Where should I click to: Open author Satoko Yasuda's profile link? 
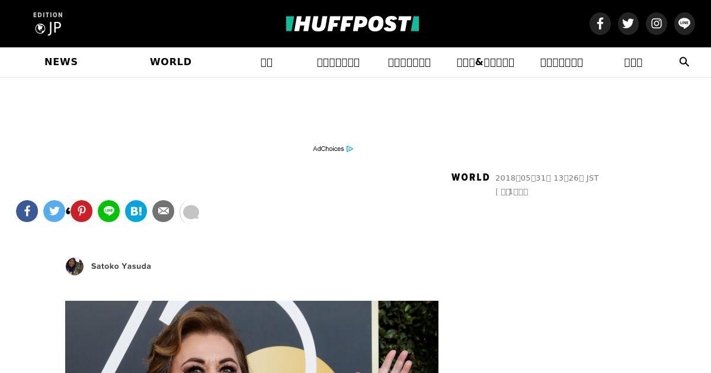click(121, 266)
